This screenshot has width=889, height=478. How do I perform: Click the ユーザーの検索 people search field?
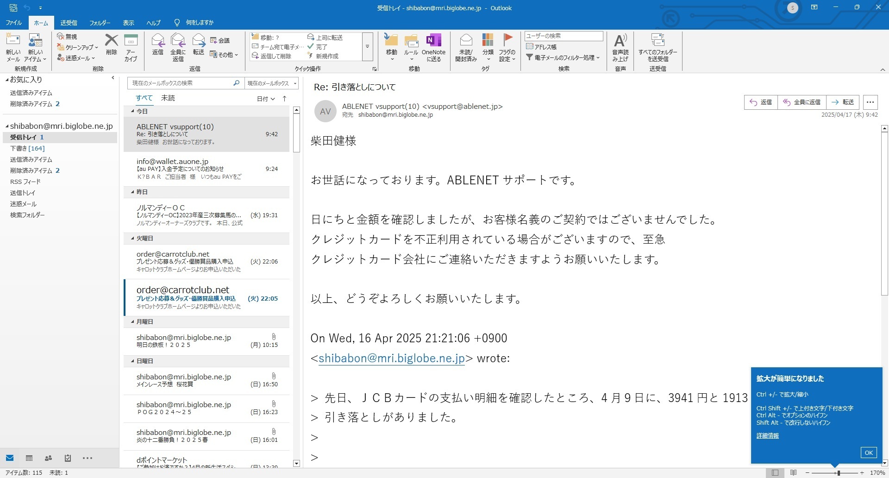pos(563,36)
